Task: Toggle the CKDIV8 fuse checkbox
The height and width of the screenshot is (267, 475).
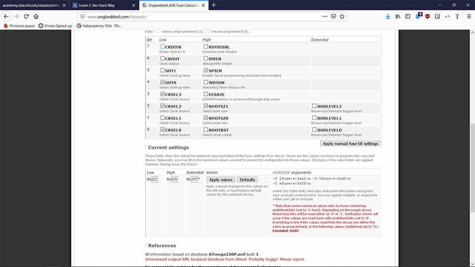Action: point(162,46)
